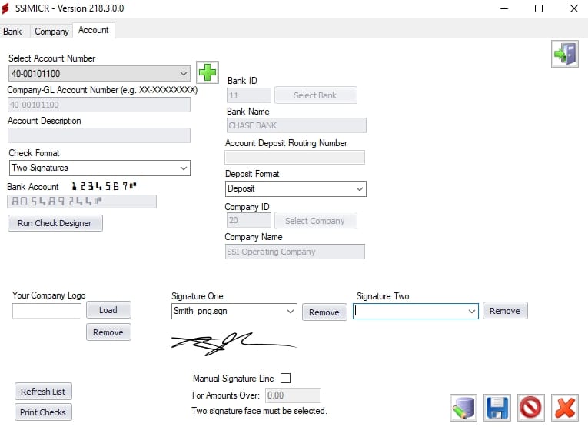Click the green plus add account icon

pyautogui.click(x=208, y=72)
